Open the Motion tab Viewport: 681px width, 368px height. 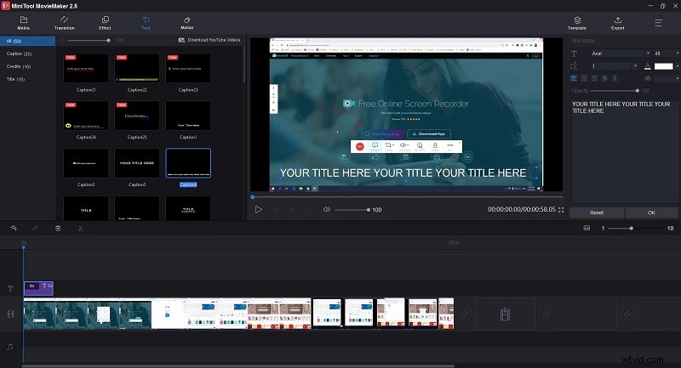tap(186, 23)
